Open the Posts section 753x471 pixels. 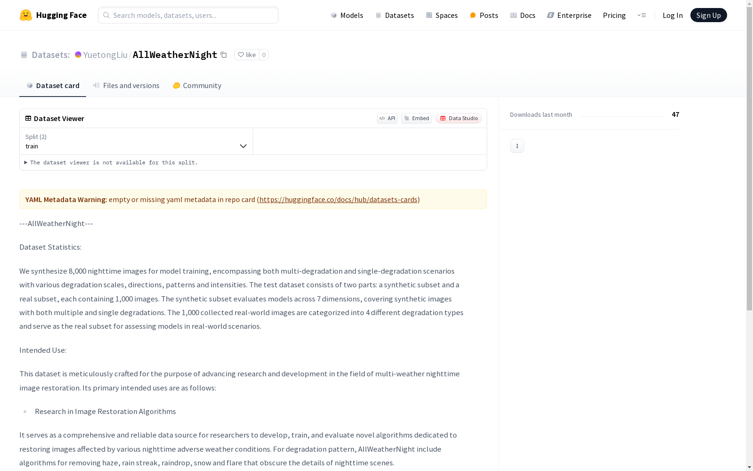(x=484, y=15)
